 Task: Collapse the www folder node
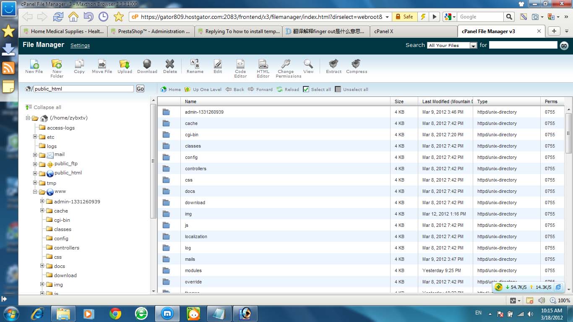click(35, 192)
